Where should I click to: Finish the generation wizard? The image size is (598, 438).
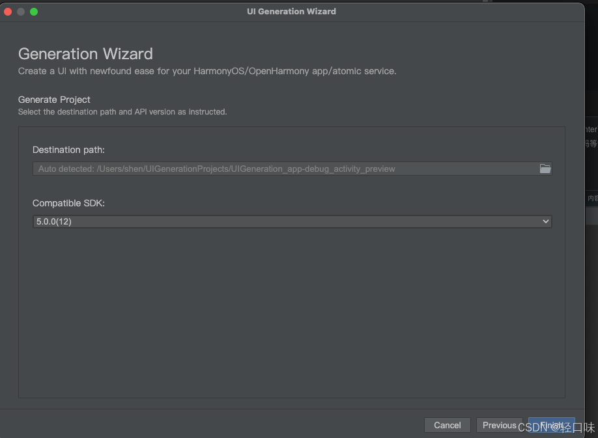tap(552, 425)
